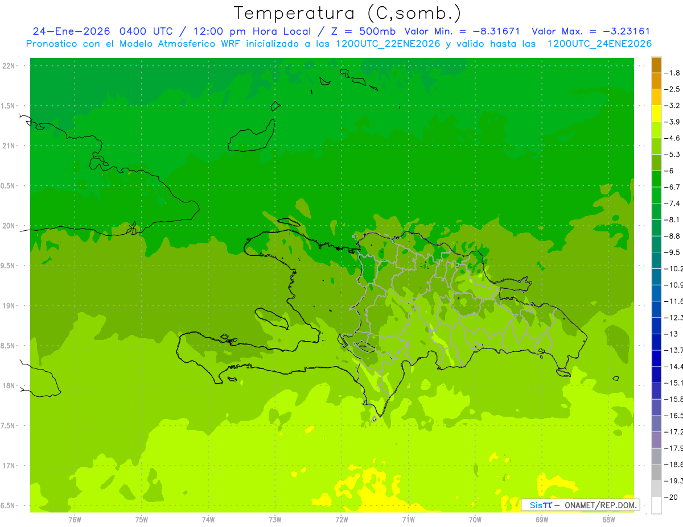Click the '72W' longitude label
This screenshot has height=527, width=683.
341,519
